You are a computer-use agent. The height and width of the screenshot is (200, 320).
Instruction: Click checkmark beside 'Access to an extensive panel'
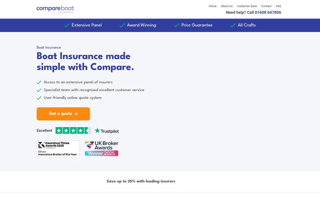click(x=39, y=83)
